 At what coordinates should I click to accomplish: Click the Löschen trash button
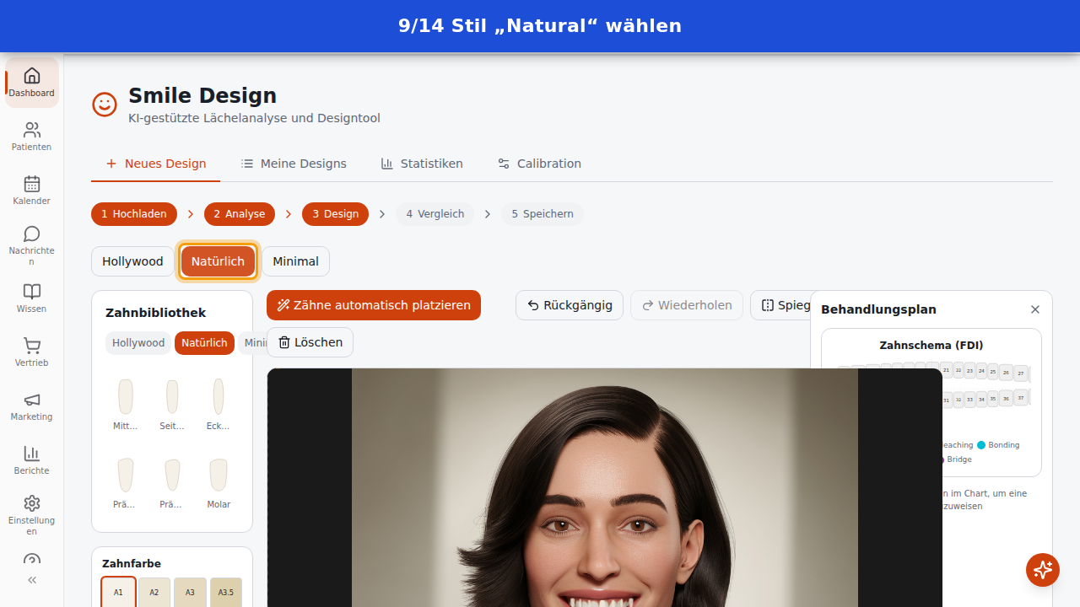point(310,342)
